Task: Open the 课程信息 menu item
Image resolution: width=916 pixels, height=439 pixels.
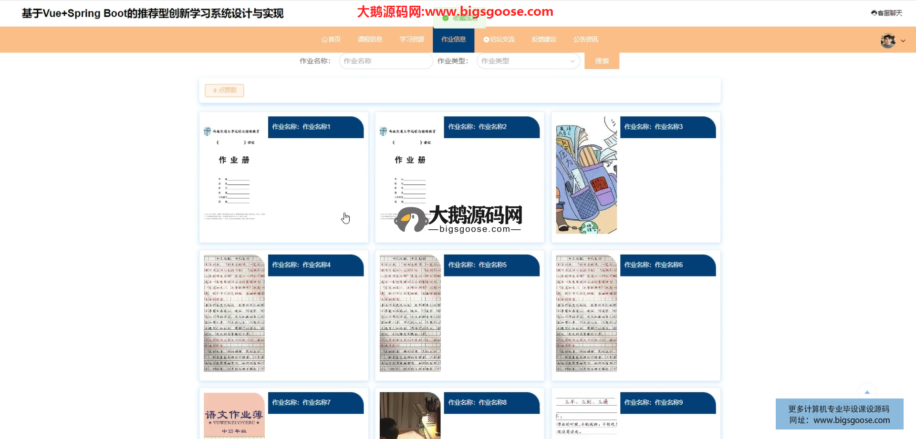Action: [370, 40]
